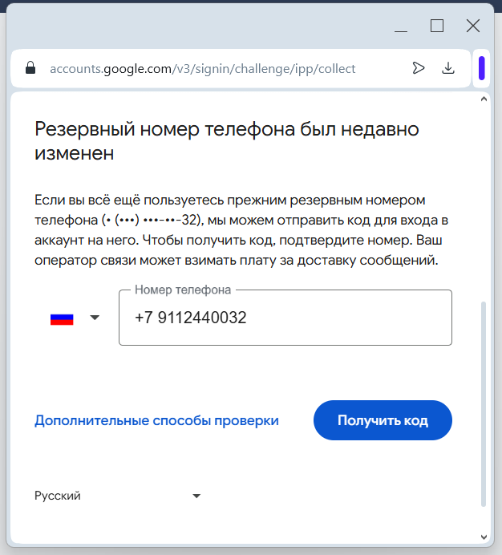Click into the Номер телефона input field

pyautogui.click(x=285, y=318)
